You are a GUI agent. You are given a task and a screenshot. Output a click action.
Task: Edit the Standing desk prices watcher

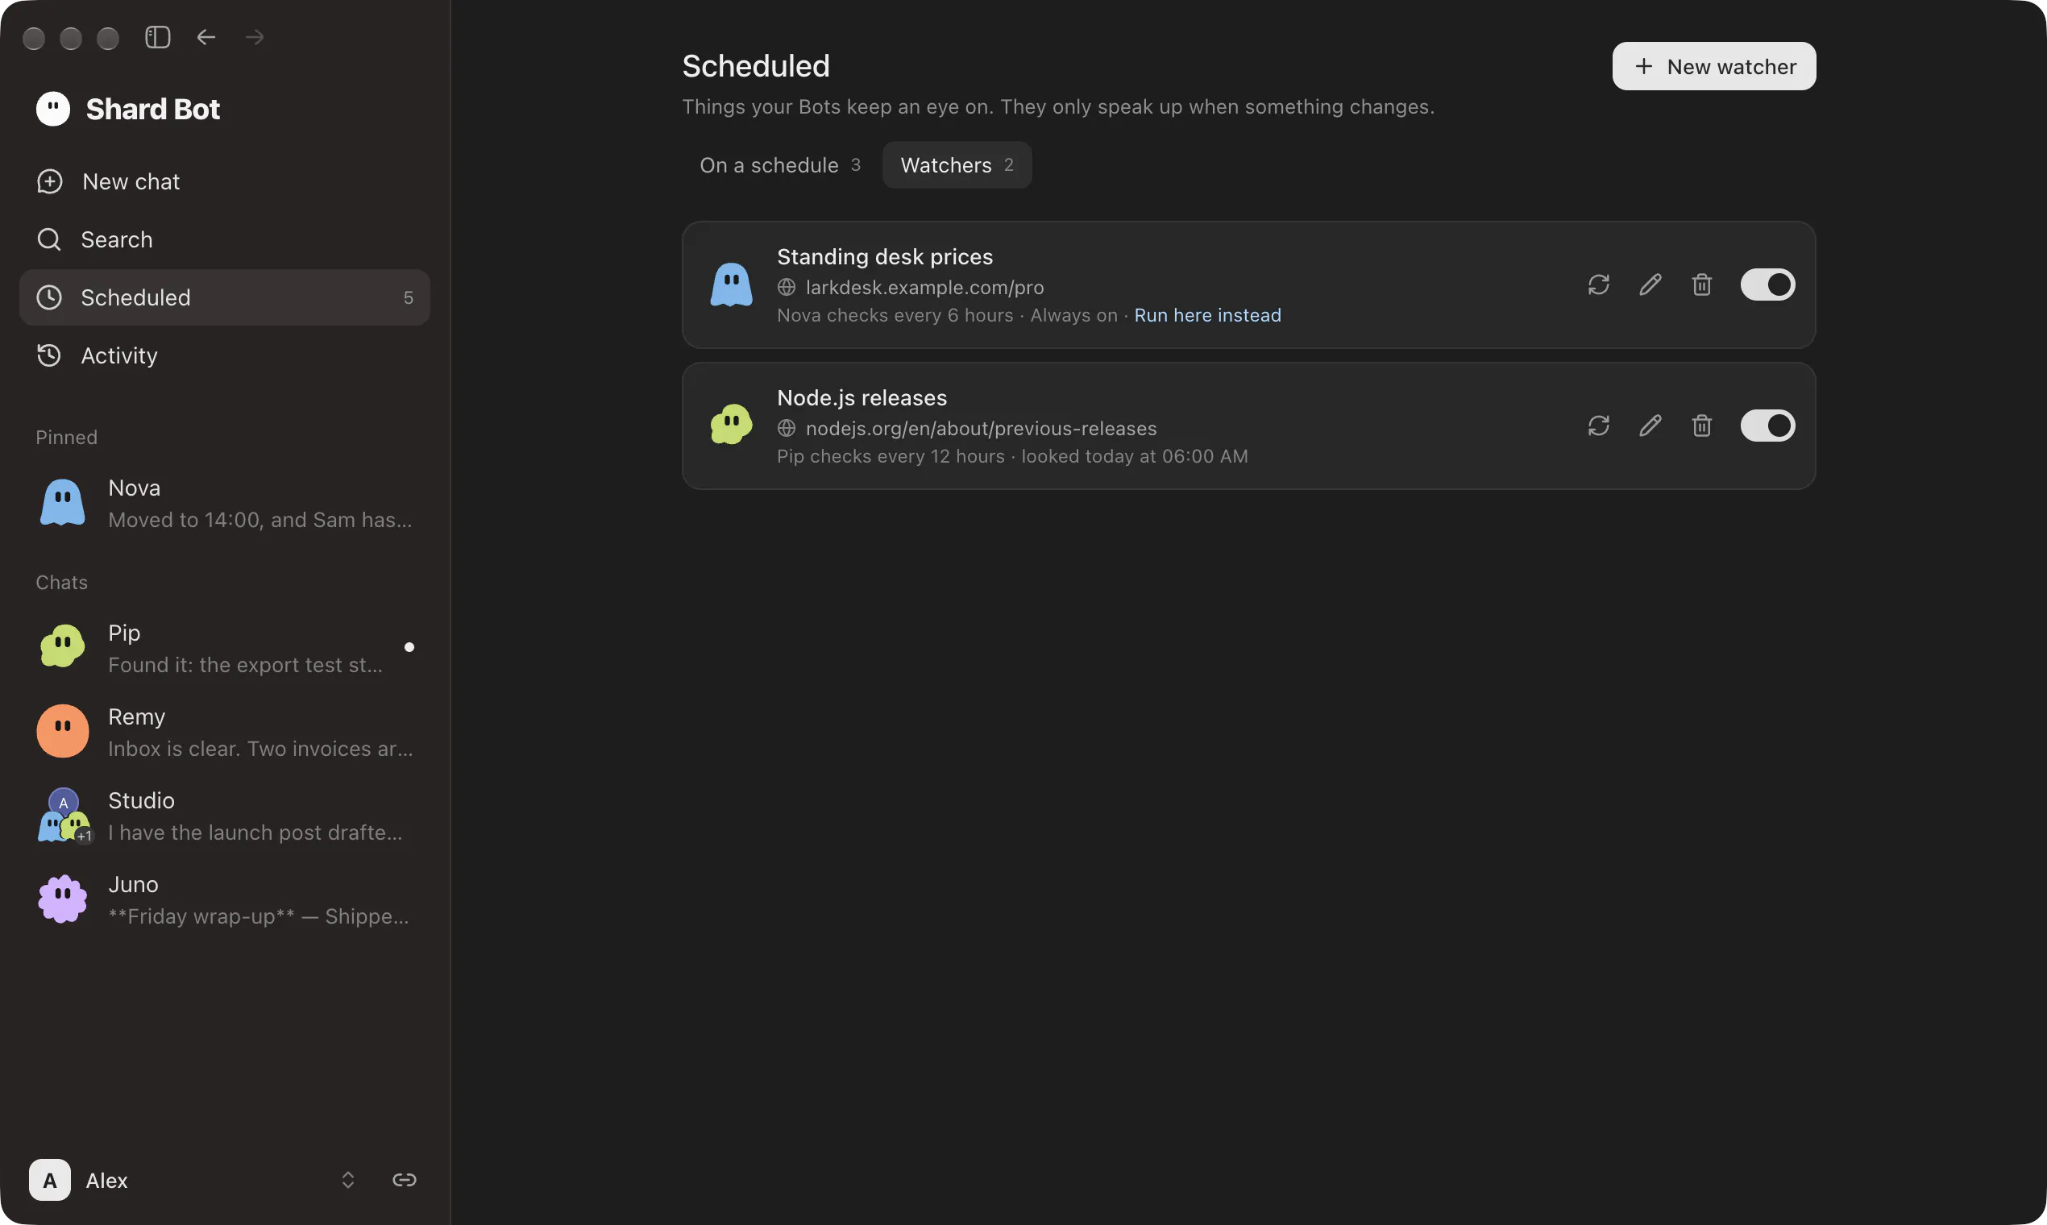coord(1650,284)
